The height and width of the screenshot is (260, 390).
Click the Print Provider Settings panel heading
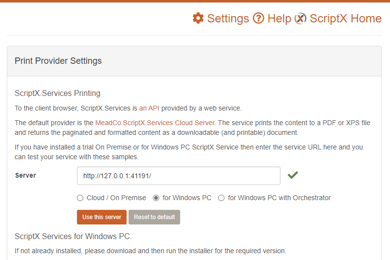point(58,61)
